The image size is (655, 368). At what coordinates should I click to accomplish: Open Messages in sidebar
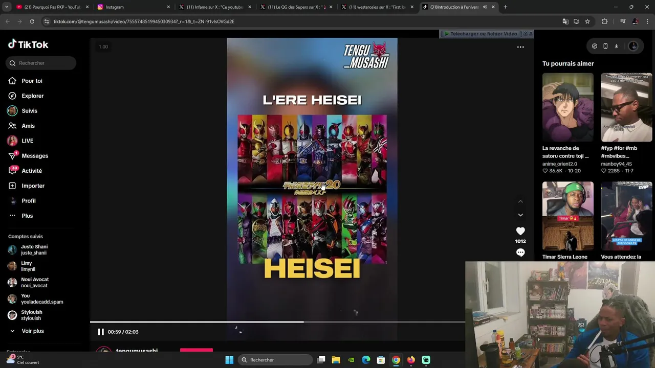[35, 156]
